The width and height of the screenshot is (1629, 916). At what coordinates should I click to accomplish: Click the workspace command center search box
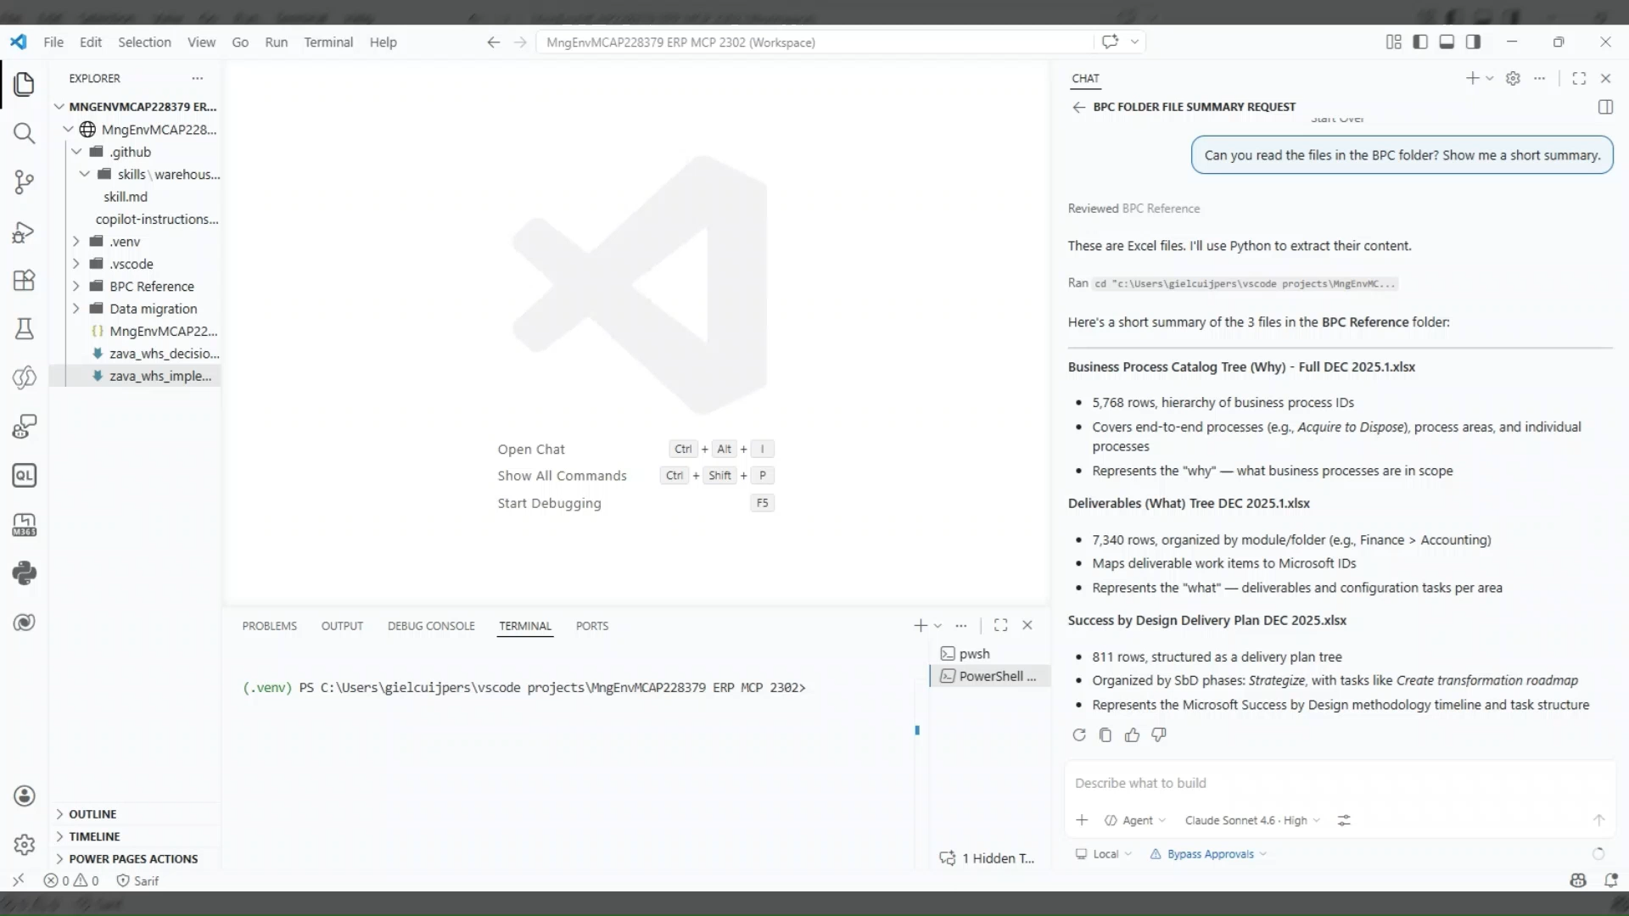[814, 42]
